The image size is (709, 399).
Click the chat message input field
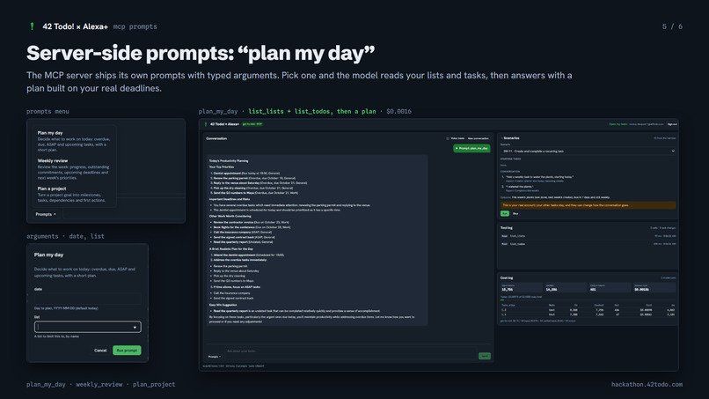[350, 351]
